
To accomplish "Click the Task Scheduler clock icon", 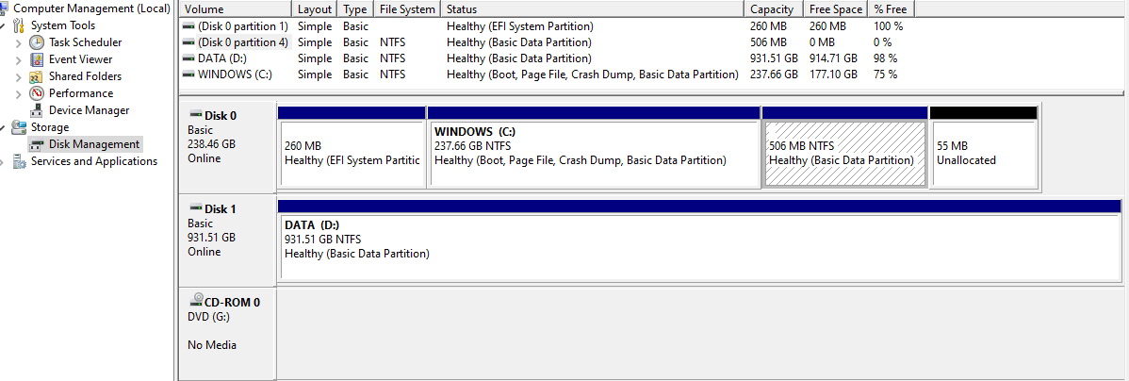I will click(37, 42).
